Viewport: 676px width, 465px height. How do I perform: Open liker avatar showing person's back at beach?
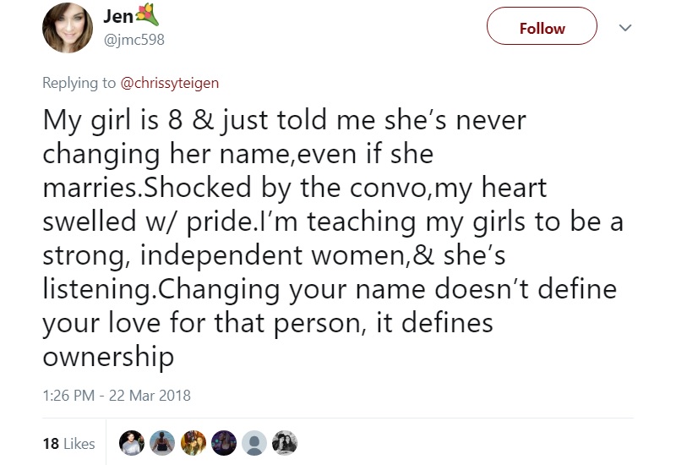tap(162, 443)
